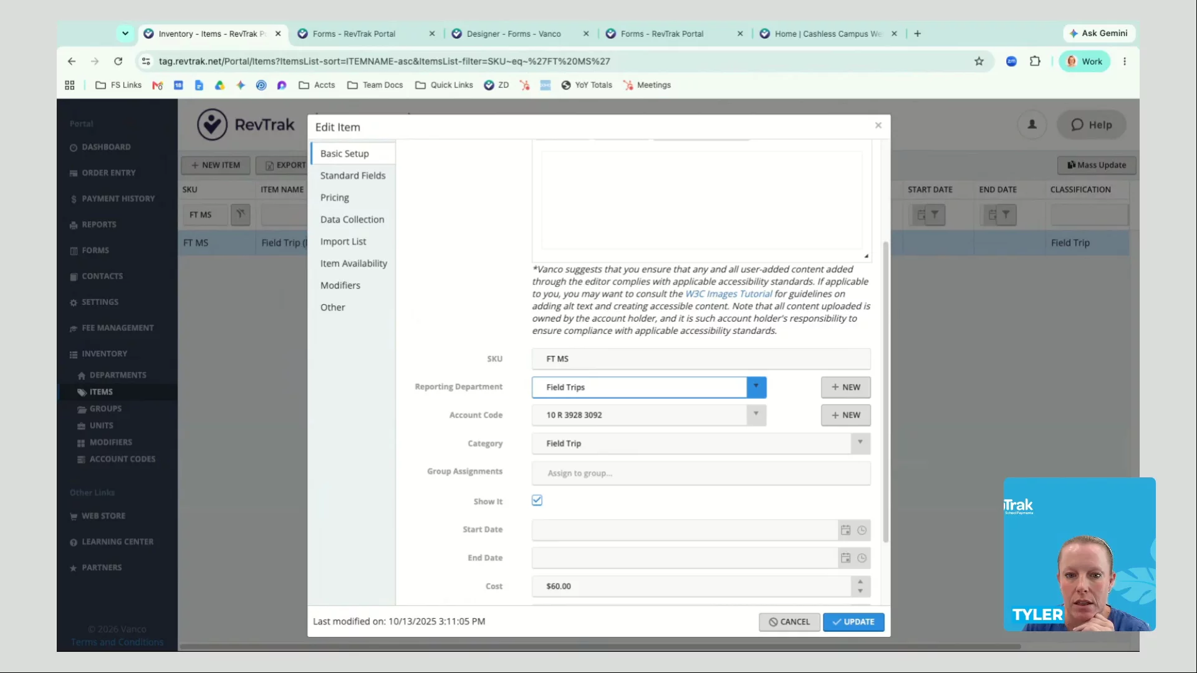Open the Gmail bookmark icon
The image size is (1197, 673).
(x=158, y=85)
